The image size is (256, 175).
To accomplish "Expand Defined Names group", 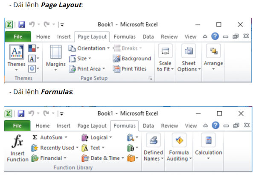I will click(154, 147).
